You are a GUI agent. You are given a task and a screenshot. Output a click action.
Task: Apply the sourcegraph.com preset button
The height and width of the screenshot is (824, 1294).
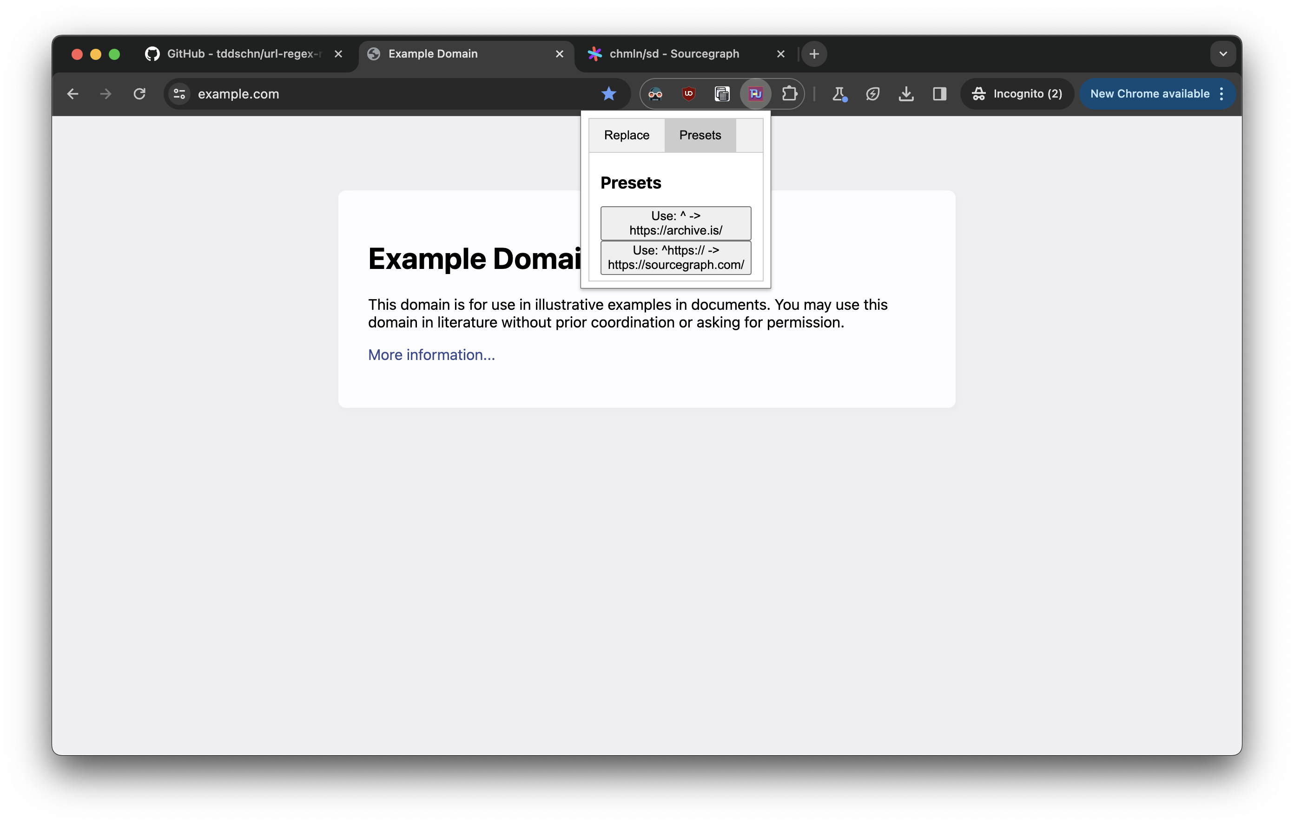coord(675,257)
